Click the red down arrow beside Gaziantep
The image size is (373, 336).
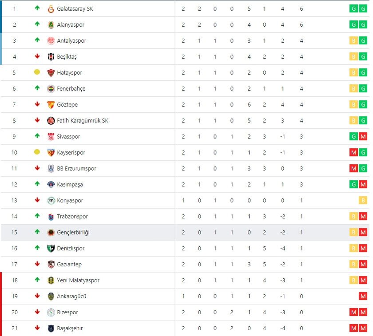tap(37, 264)
